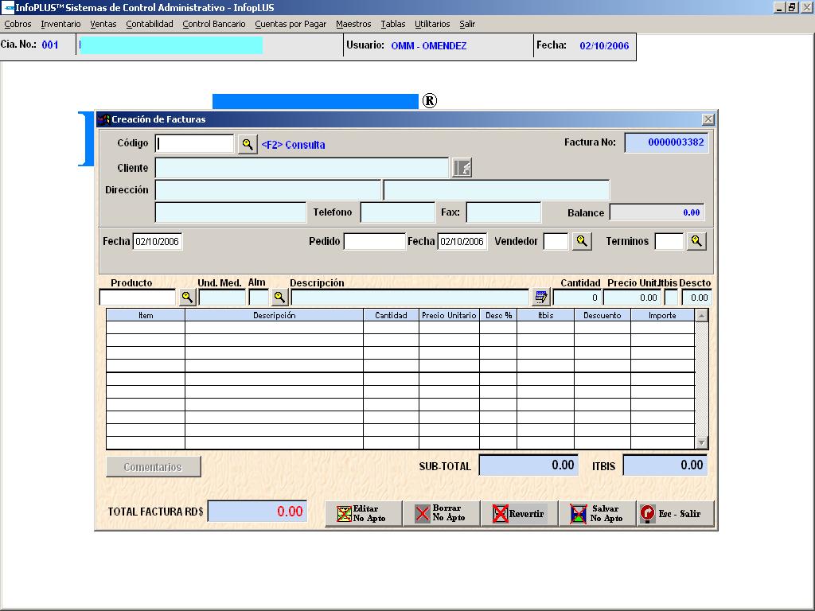Open the Control Bancario menu

tap(214, 24)
